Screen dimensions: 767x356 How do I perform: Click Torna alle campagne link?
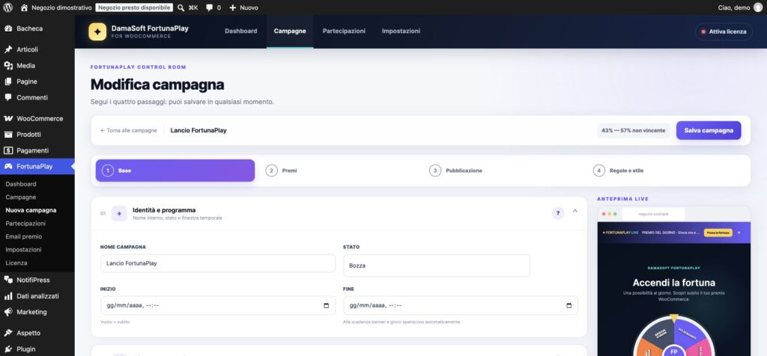[129, 130]
